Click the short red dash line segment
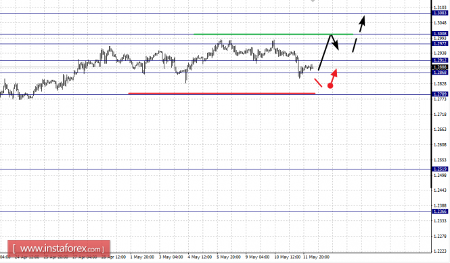 318,83
